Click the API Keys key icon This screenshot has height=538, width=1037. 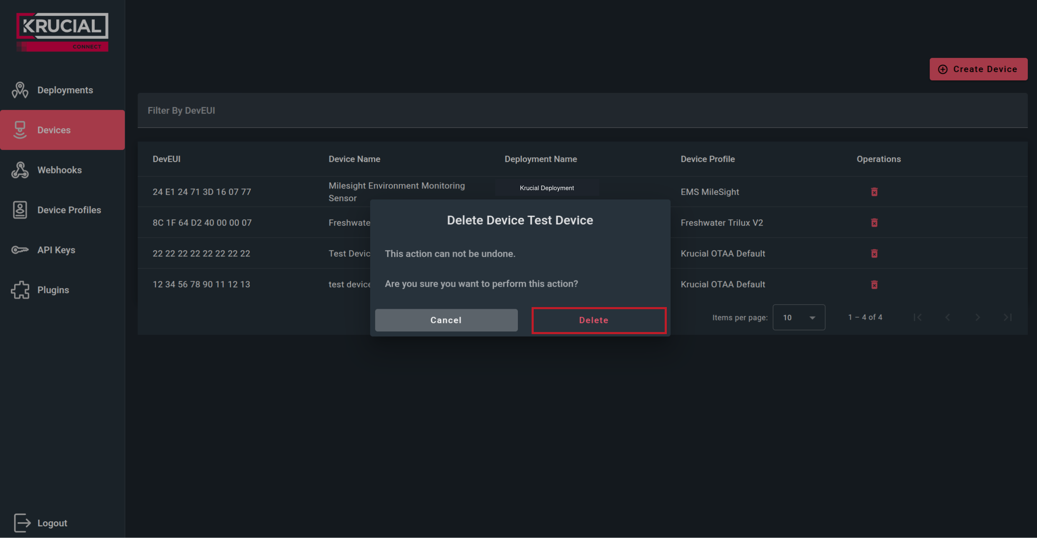20,250
